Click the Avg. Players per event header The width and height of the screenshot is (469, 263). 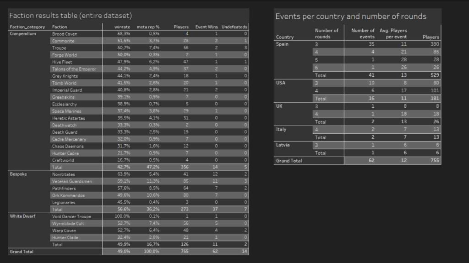tap(393, 34)
